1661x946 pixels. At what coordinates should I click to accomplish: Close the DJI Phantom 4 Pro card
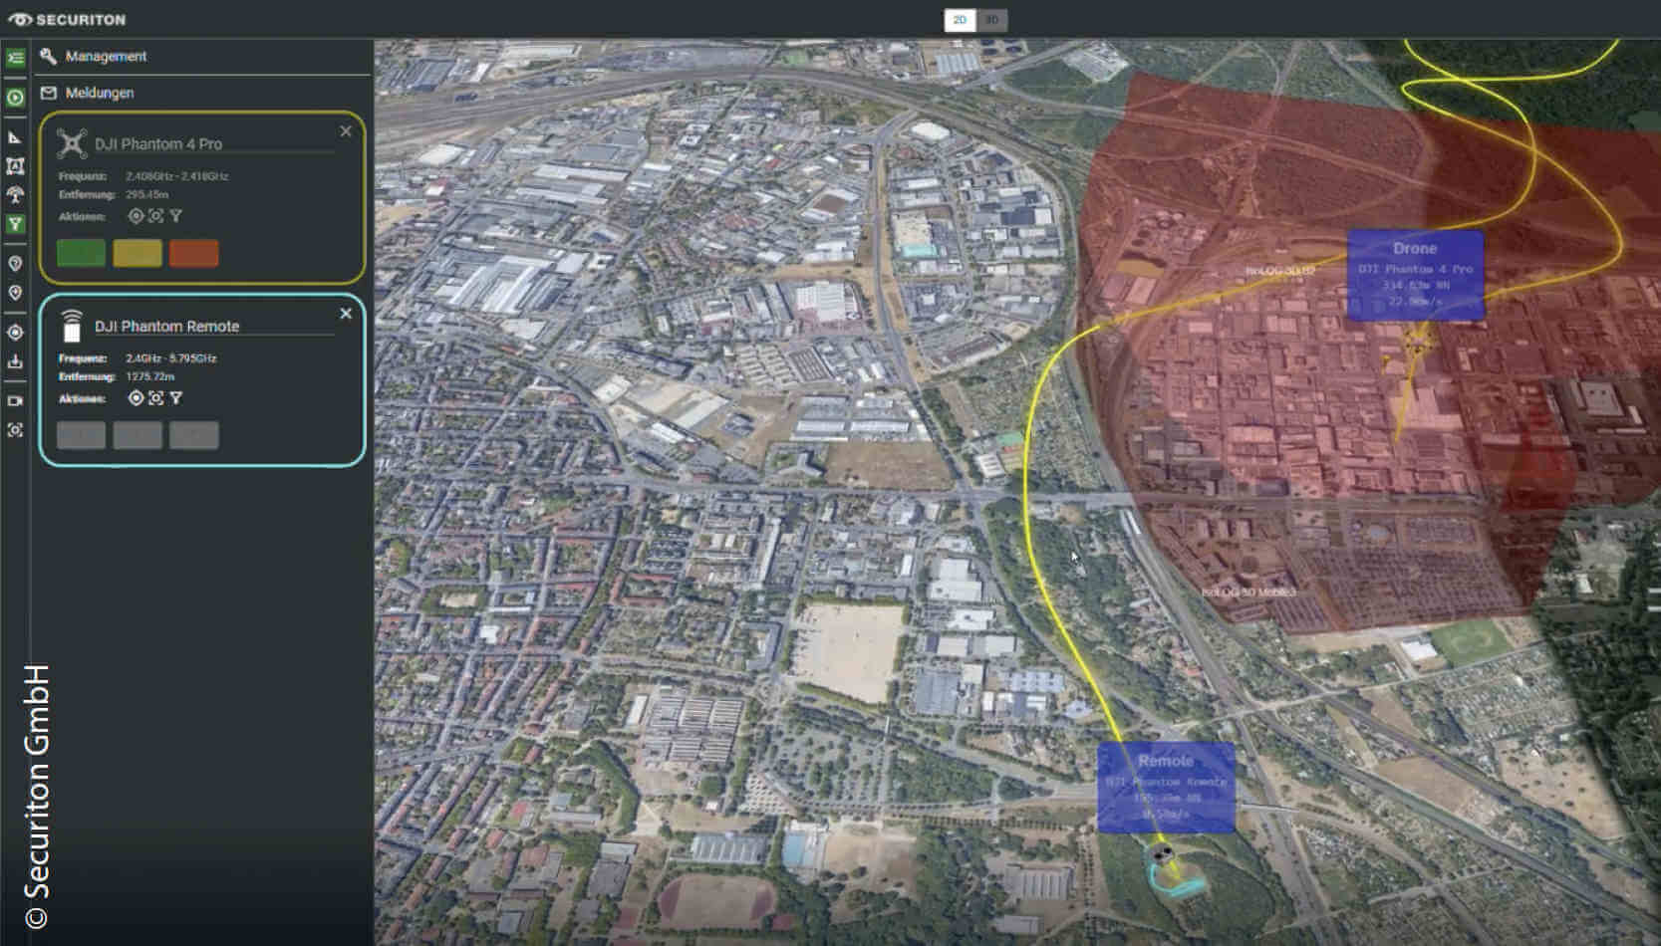[346, 131]
